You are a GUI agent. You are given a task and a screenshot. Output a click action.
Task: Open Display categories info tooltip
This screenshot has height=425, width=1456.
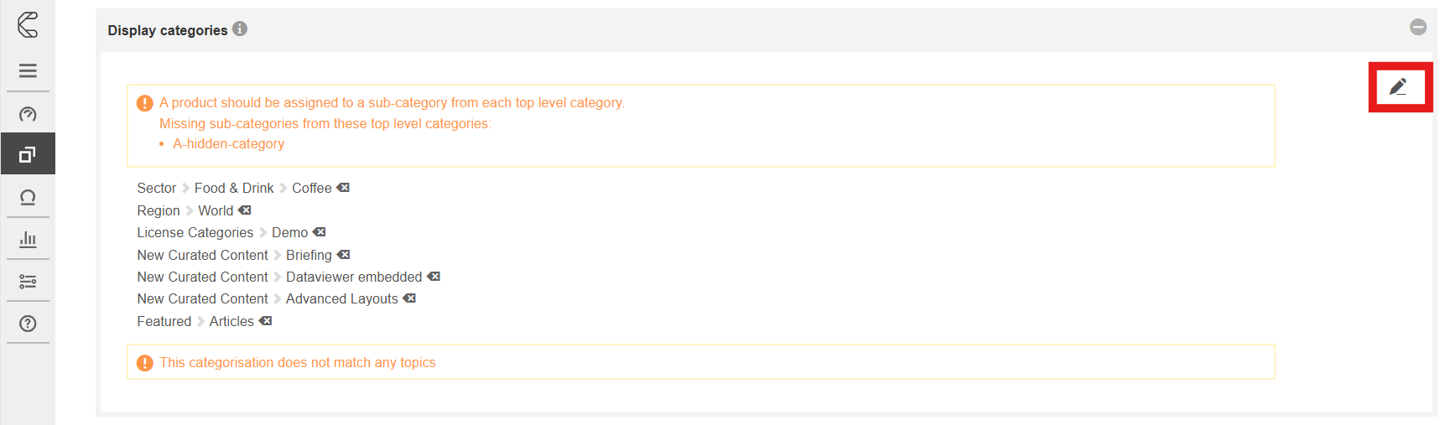tap(240, 29)
